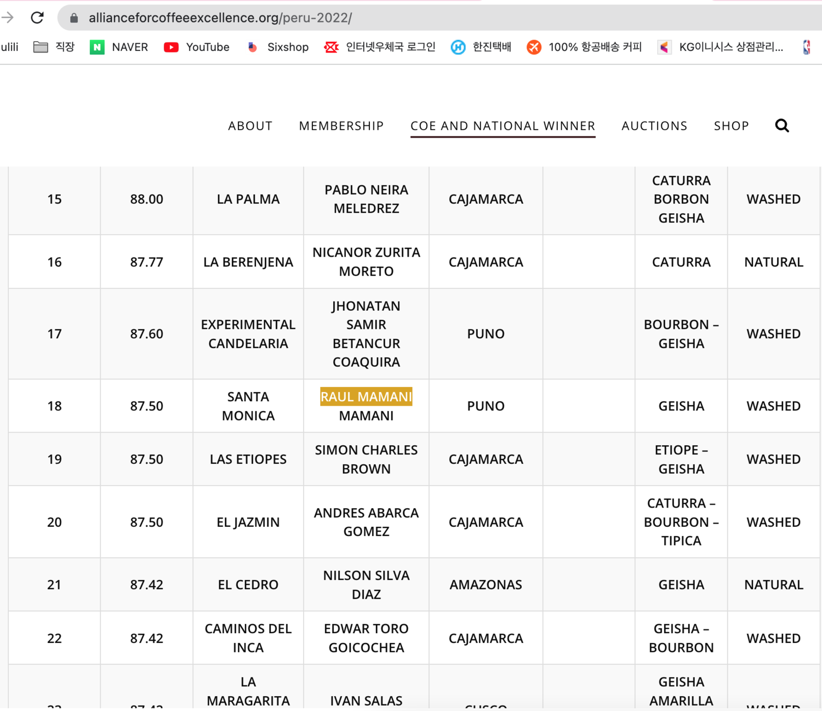Open the Sixshop bookmark
This screenshot has height=711, width=822.
(x=278, y=47)
